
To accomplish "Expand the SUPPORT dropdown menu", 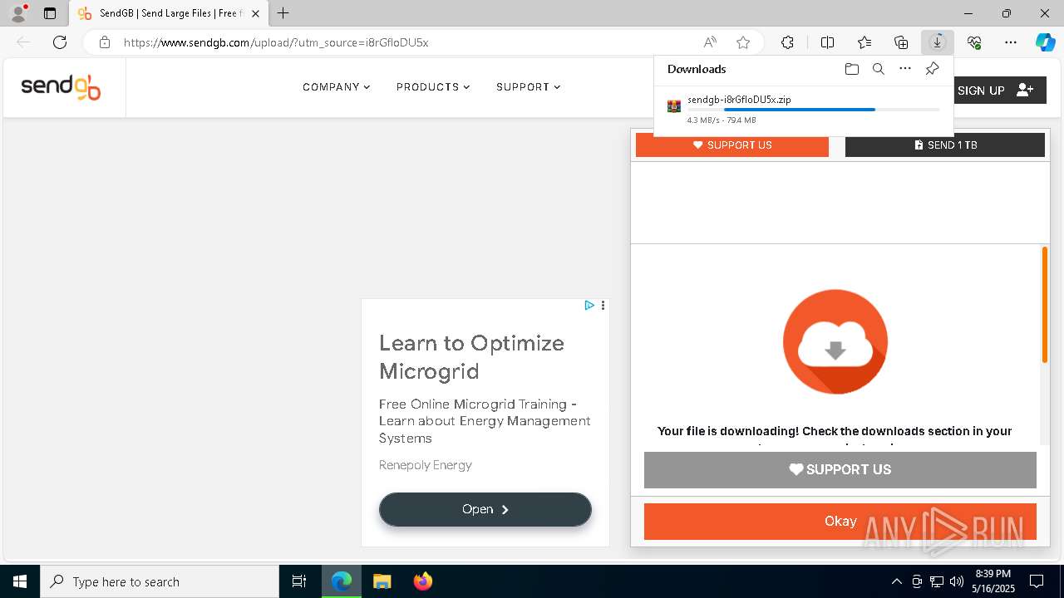I will (528, 87).
